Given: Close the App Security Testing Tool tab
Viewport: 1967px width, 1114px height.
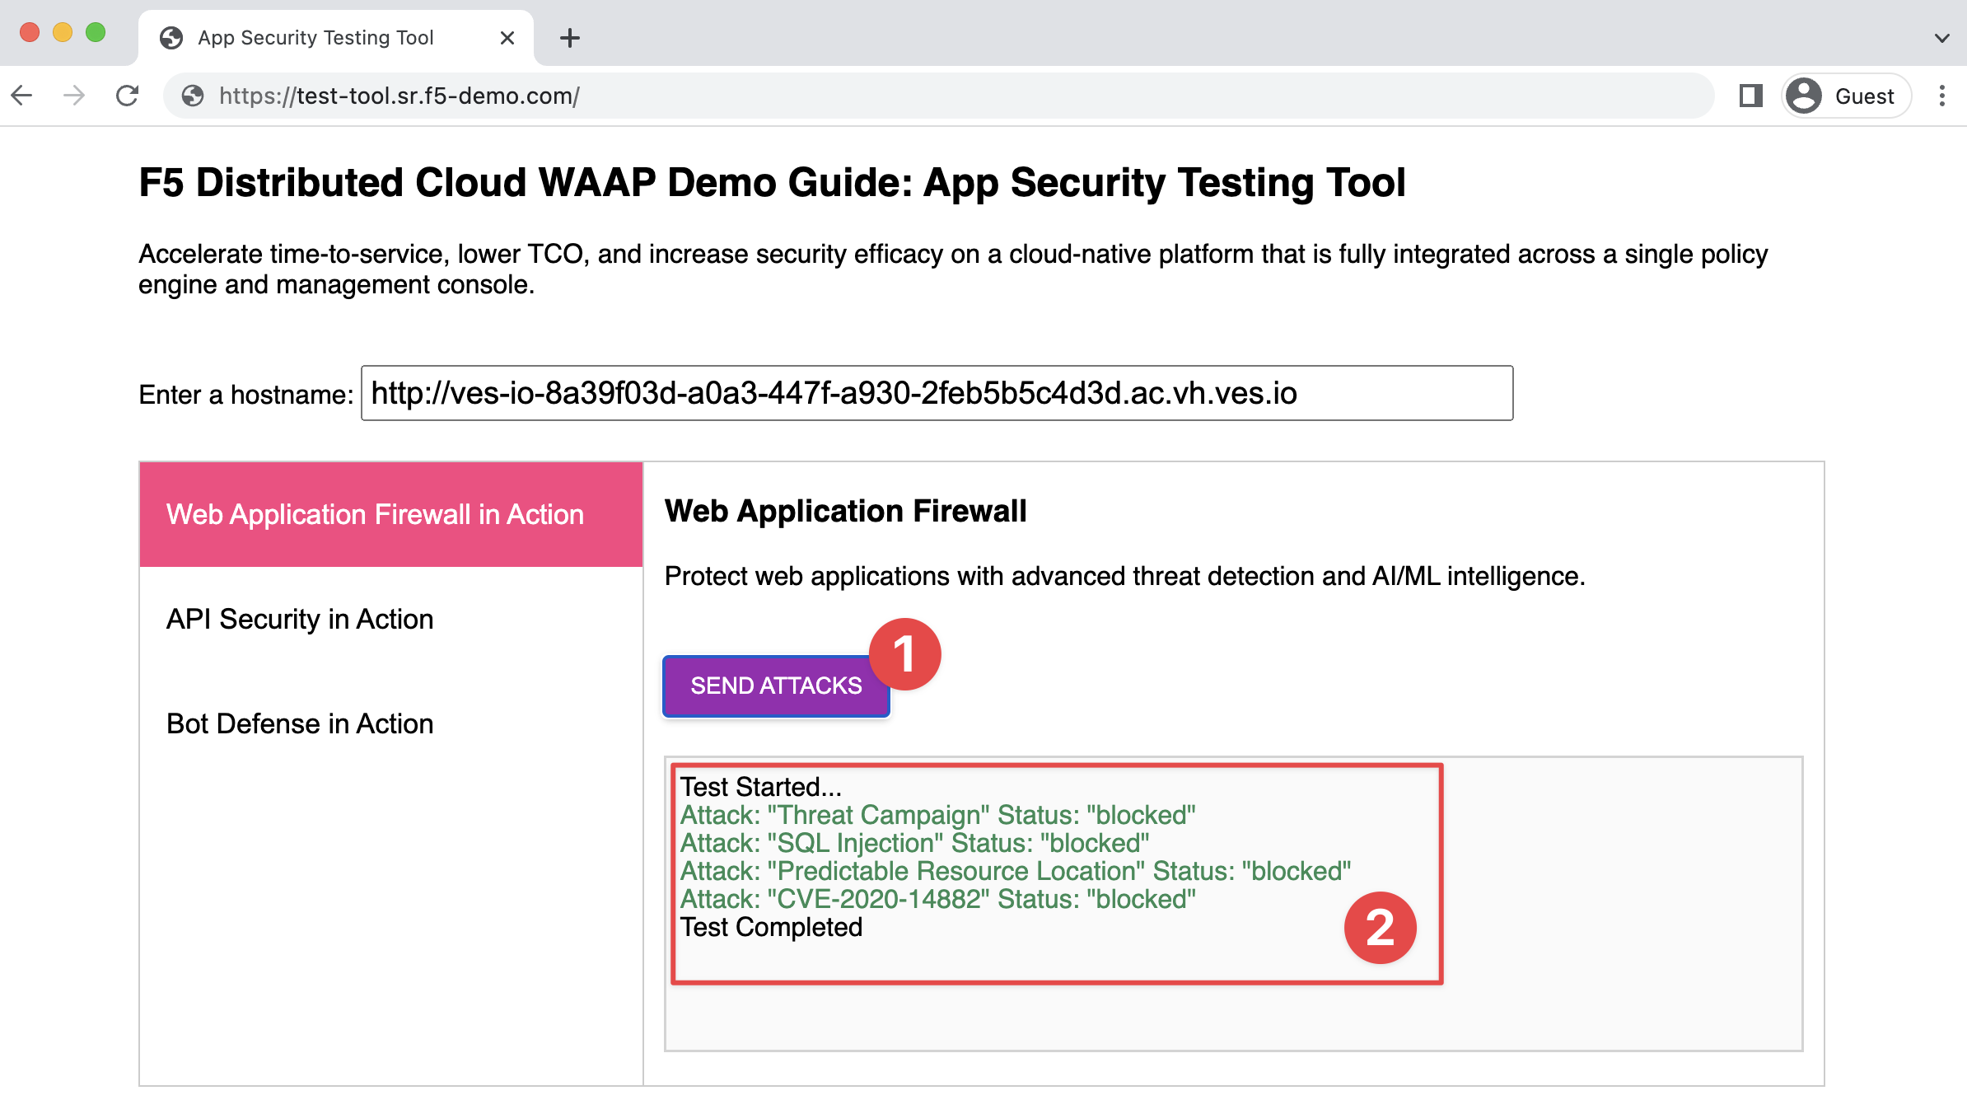Looking at the screenshot, I should tap(507, 38).
